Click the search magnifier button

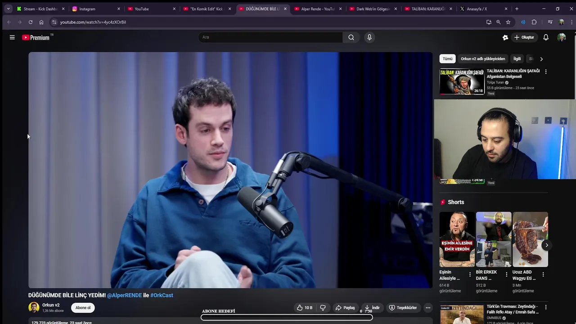[x=351, y=37]
